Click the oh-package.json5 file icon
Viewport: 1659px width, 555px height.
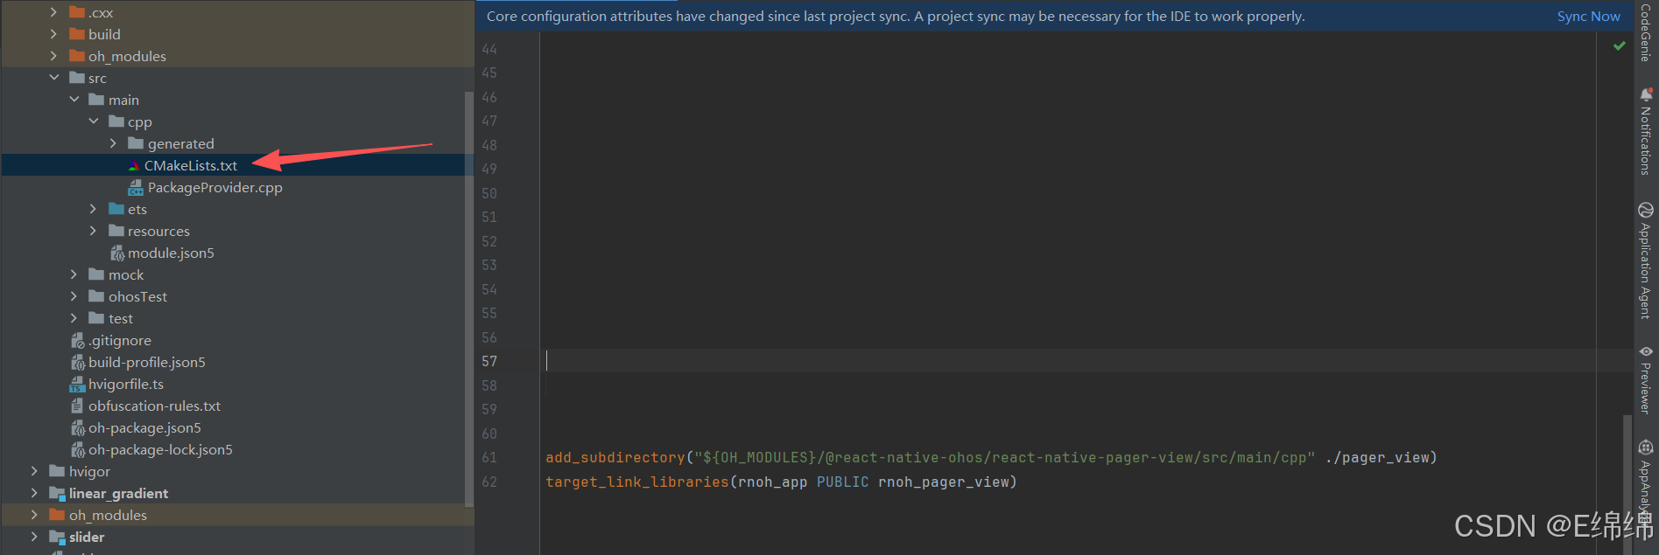coord(77,427)
